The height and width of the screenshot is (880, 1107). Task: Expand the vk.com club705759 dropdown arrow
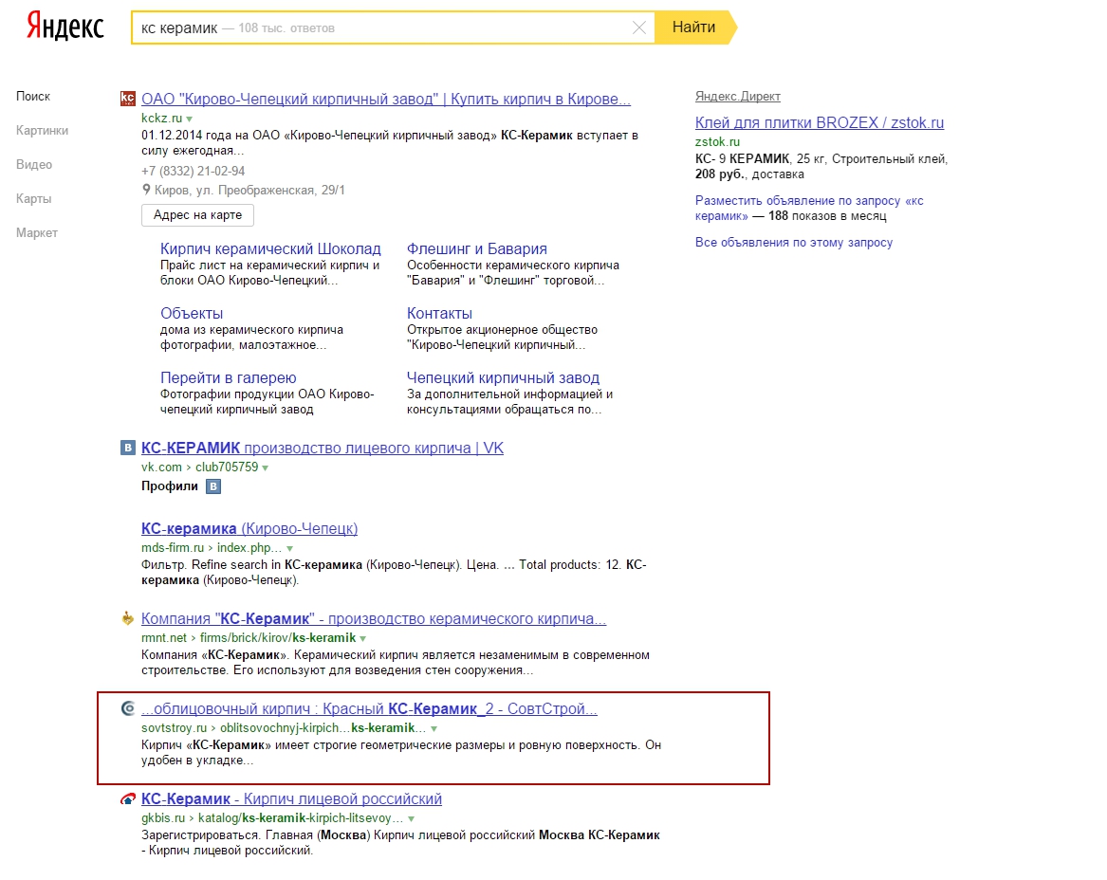pos(266,467)
